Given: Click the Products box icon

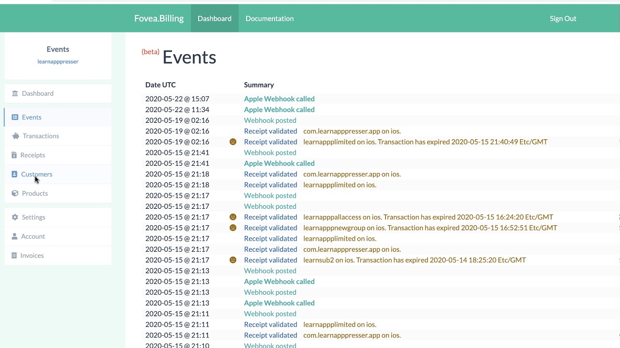Looking at the screenshot, I should pyautogui.click(x=15, y=193).
